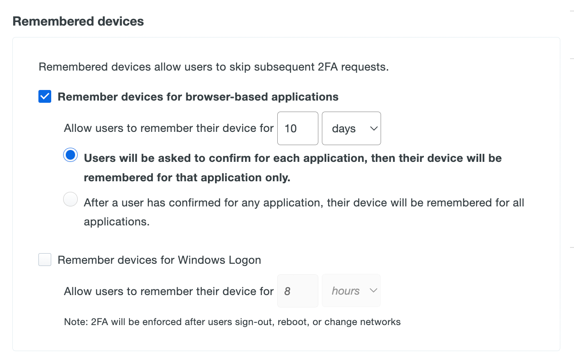Viewport: 574px width, 363px height.
Task: Click the number input showing 10
Action: pos(298,128)
